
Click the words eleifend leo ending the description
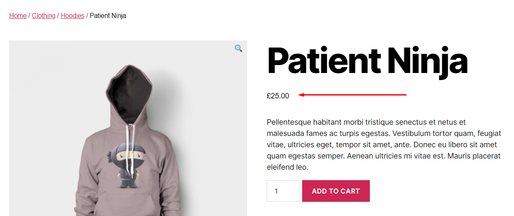[x=287, y=168]
